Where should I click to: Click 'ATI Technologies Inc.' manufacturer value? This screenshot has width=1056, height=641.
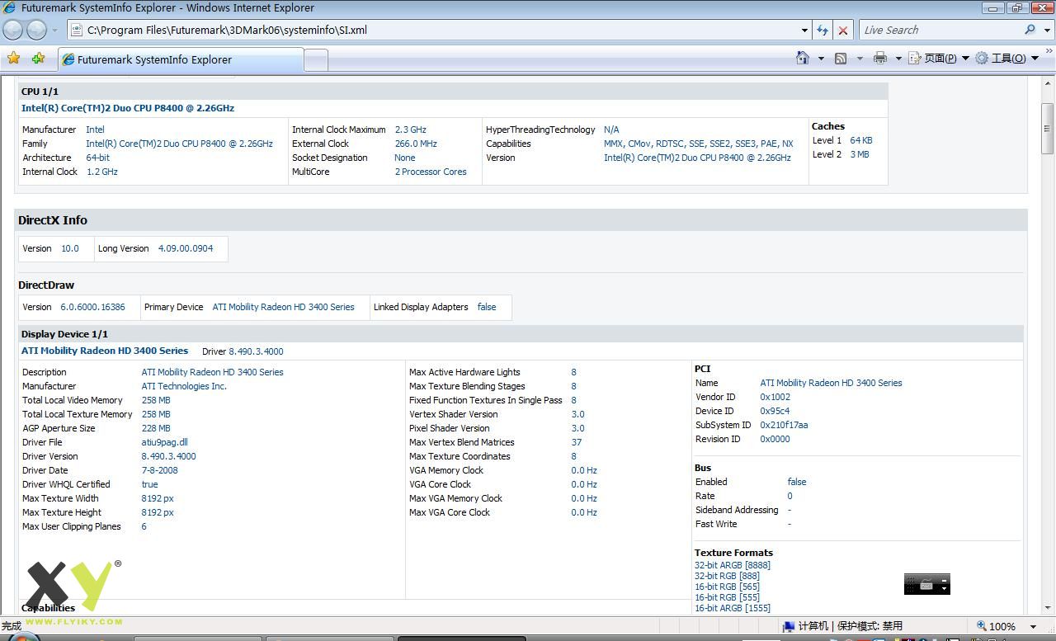pos(184,386)
